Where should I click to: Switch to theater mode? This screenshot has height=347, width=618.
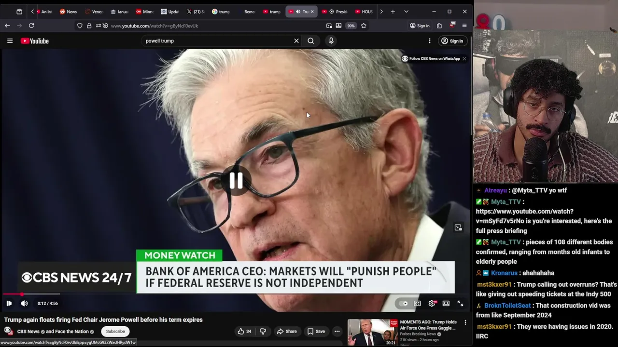coord(446,303)
